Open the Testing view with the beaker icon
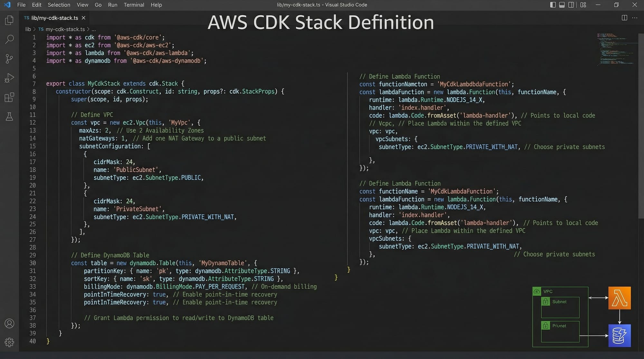 pyautogui.click(x=9, y=116)
